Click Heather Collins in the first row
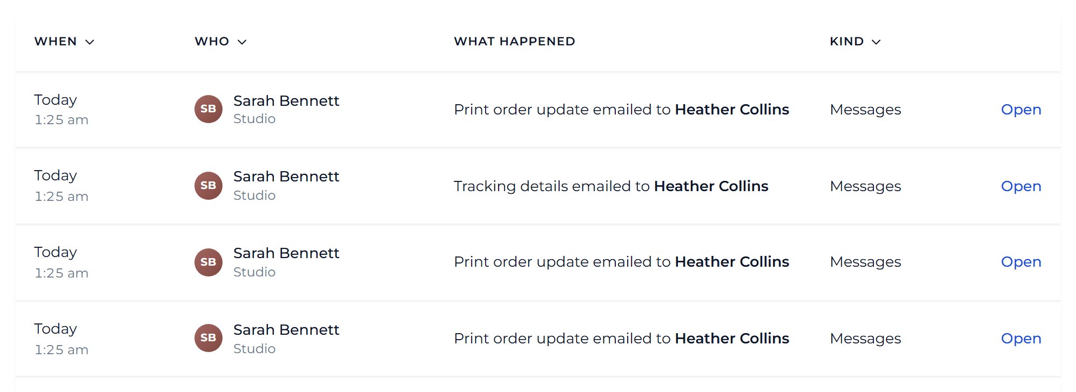Screen dimensions: 1076x392 coord(732,110)
